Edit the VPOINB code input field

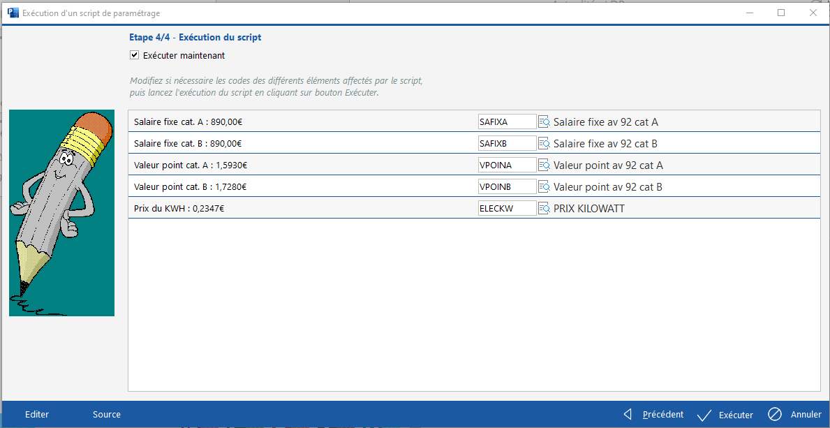tap(507, 187)
